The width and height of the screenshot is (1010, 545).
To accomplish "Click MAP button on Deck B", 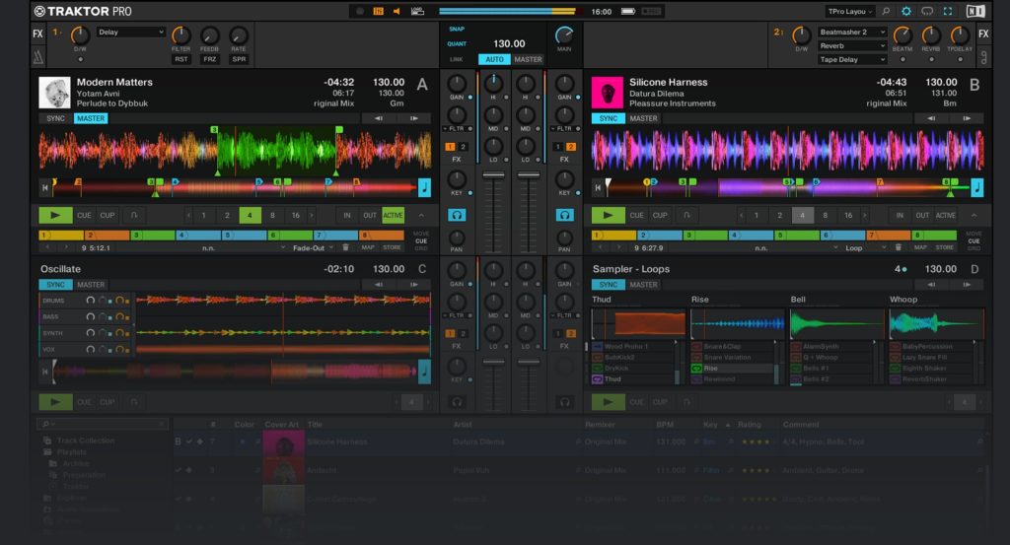I will [920, 247].
